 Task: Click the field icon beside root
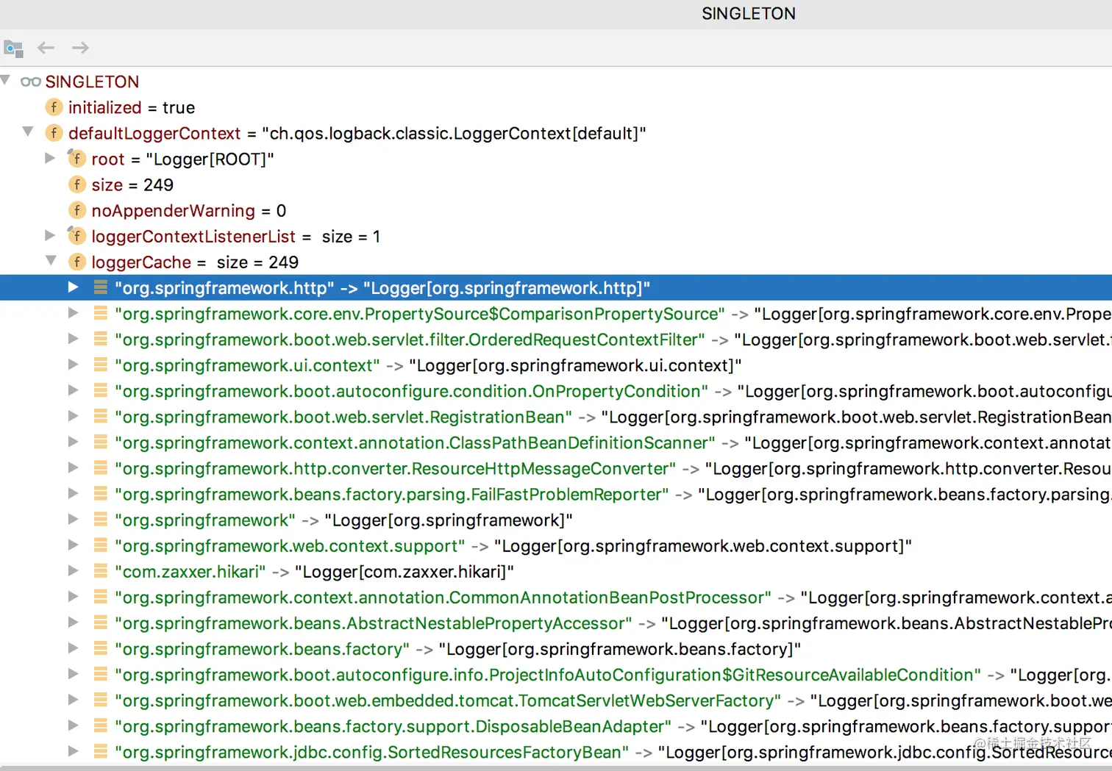click(76, 158)
